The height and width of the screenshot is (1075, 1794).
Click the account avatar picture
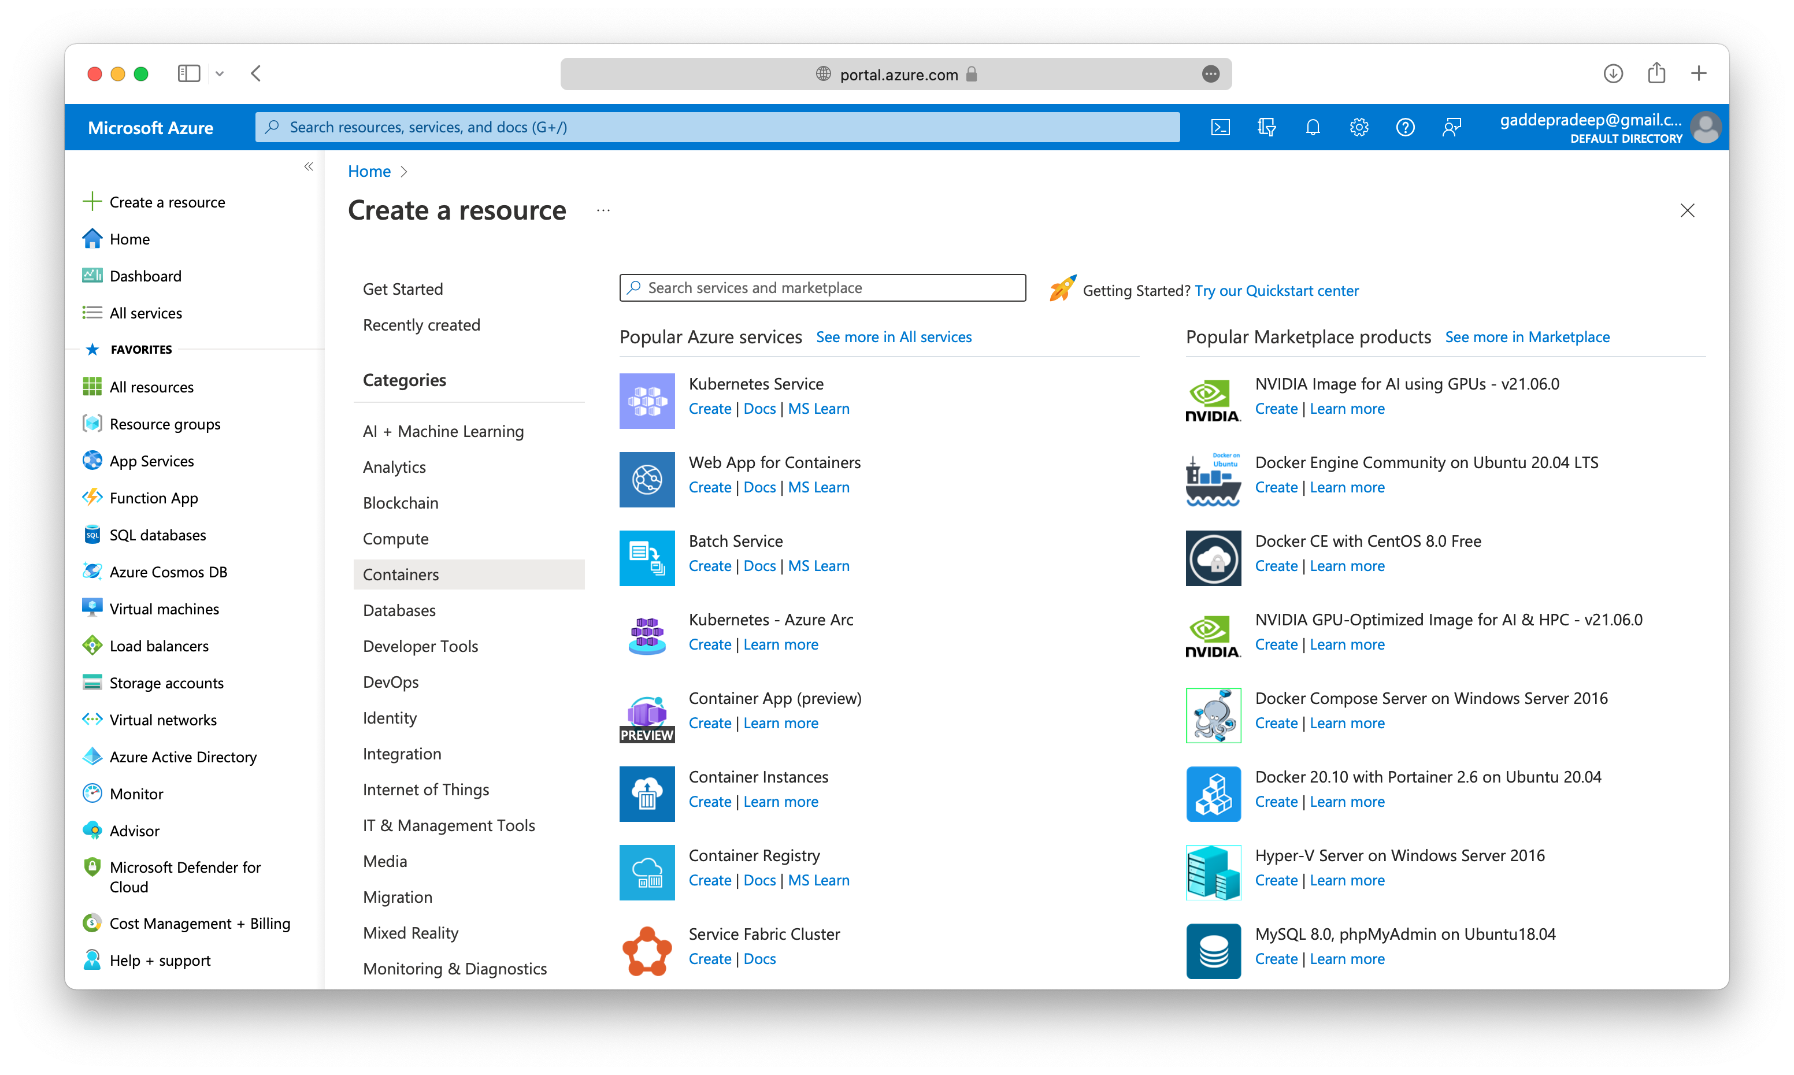pos(1705,128)
